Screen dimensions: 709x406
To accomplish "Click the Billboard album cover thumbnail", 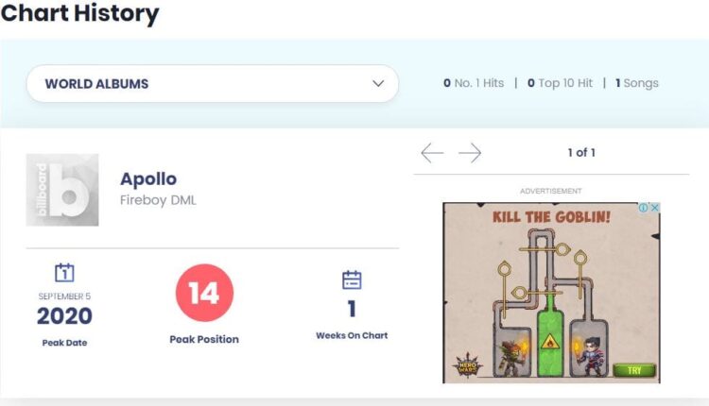I will [x=62, y=190].
